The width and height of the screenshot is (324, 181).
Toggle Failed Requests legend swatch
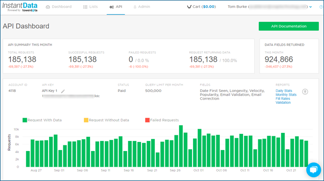pyautogui.click(x=147, y=120)
